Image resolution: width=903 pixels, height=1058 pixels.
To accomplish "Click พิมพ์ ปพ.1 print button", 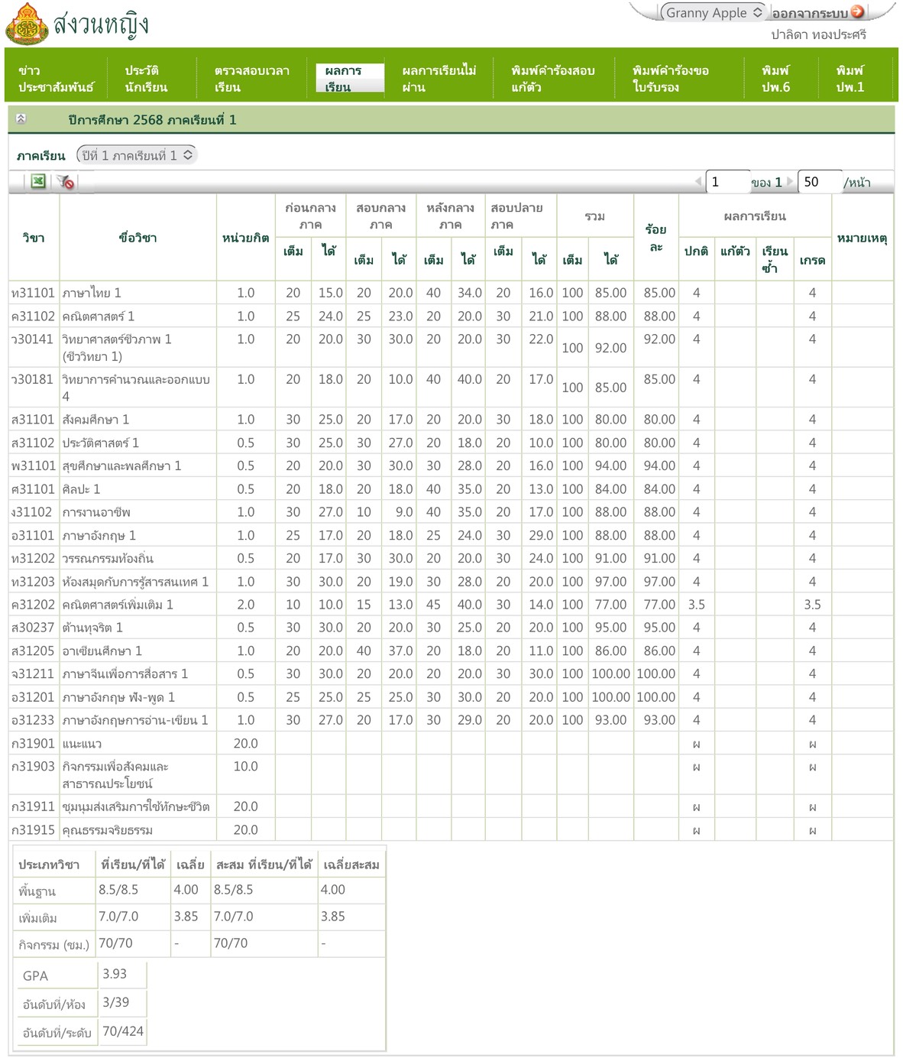I will (x=850, y=78).
